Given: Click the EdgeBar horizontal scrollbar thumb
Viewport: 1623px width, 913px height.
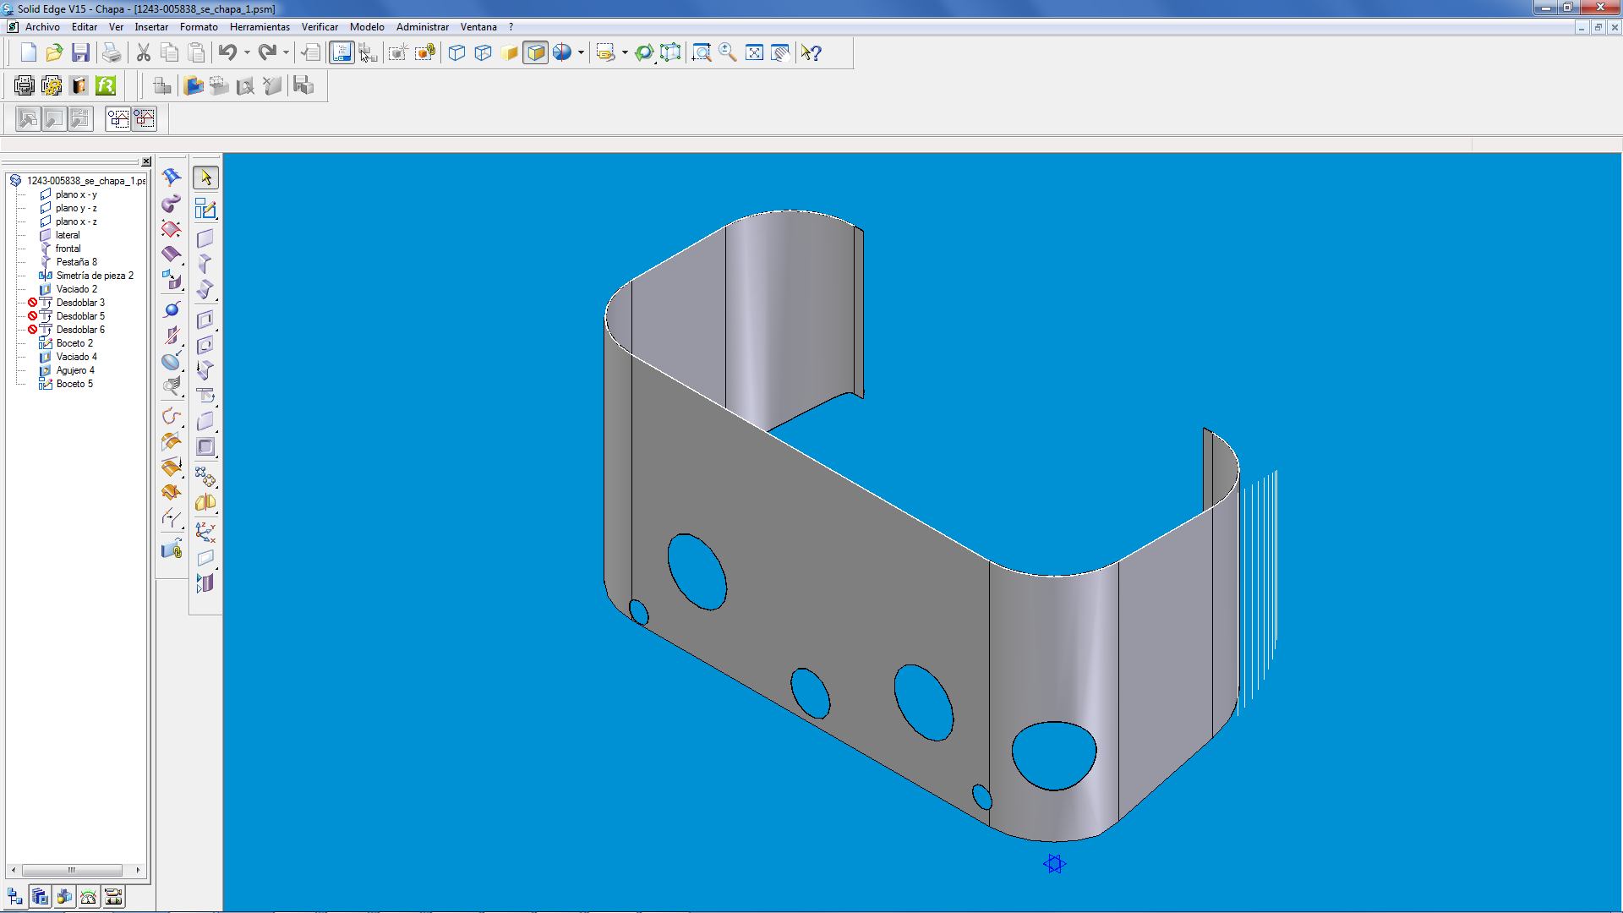Looking at the screenshot, I should 72,870.
